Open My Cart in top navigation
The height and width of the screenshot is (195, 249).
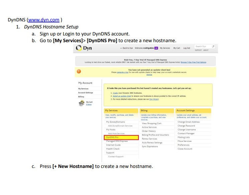[176, 48]
